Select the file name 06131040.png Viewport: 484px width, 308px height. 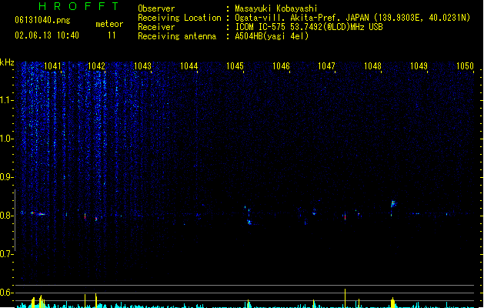42,20
